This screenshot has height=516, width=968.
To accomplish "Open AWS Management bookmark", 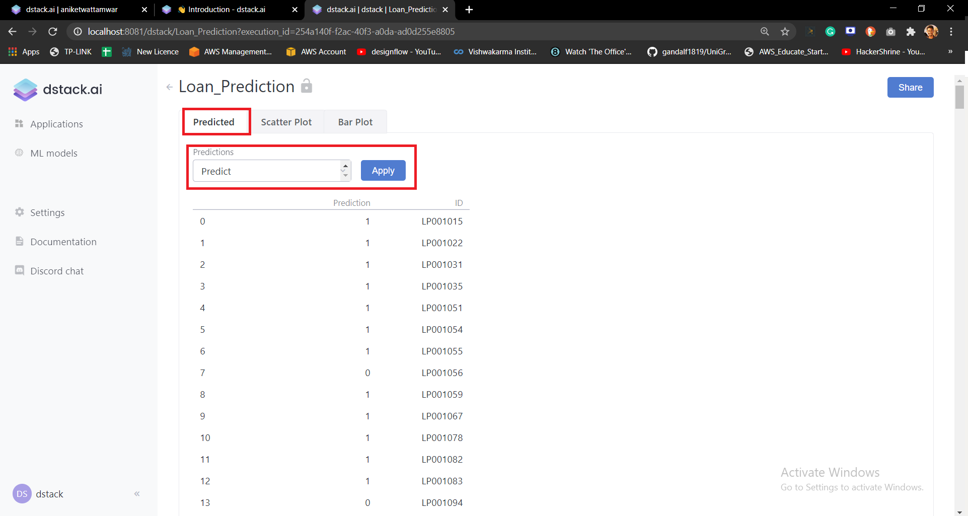I will (x=231, y=52).
